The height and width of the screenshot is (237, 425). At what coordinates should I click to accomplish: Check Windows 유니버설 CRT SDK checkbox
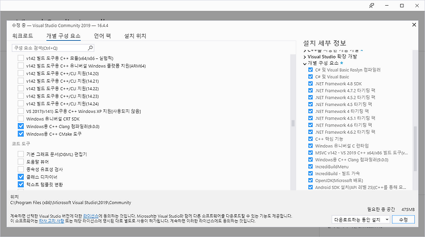click(20, 118)
